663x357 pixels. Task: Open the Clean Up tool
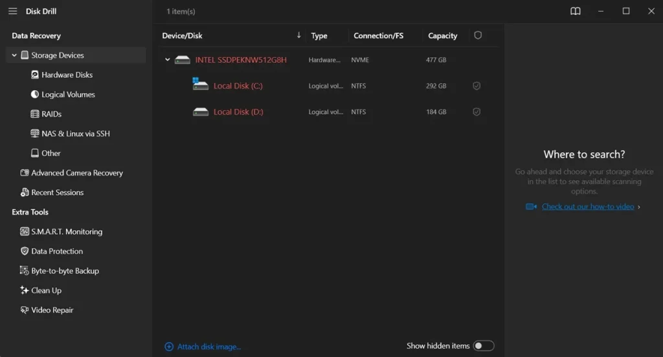pyautogui.click(x=46, y=291)
